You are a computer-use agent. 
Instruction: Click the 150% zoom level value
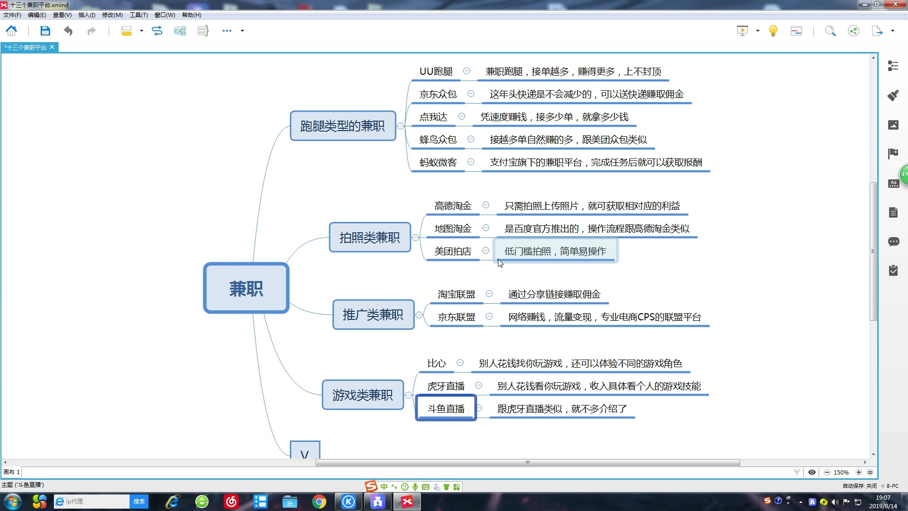pyautogui.click(x=841, y=472)
